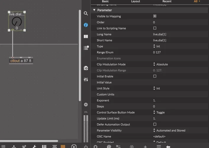Open the search icon in the sidebar
The image size is (209, 148).
(86, 14)
